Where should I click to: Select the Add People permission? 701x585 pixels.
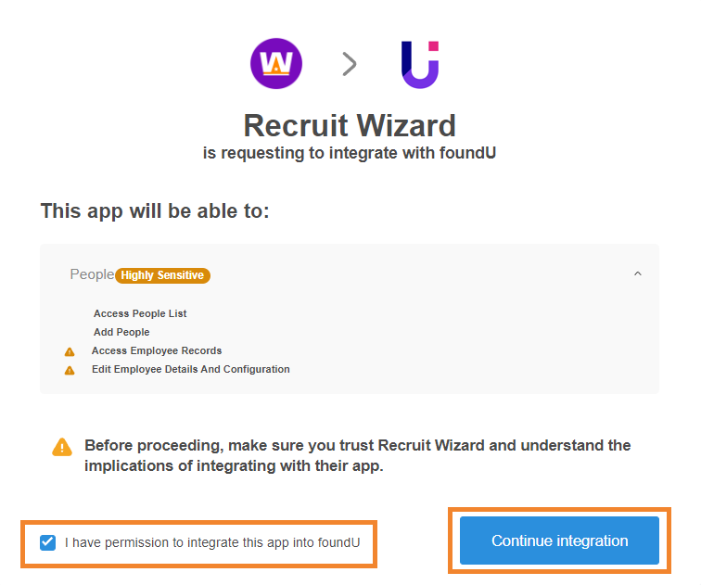coord(121,332)
